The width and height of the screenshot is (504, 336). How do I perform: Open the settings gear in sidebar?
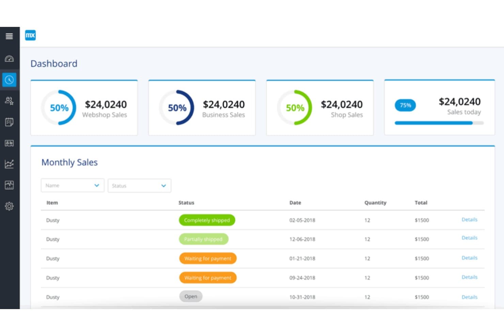(9, 206)
